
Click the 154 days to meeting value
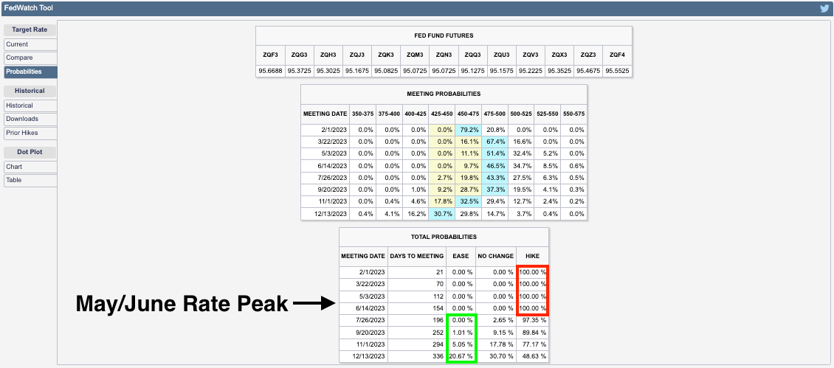click(x=417, y=308)
